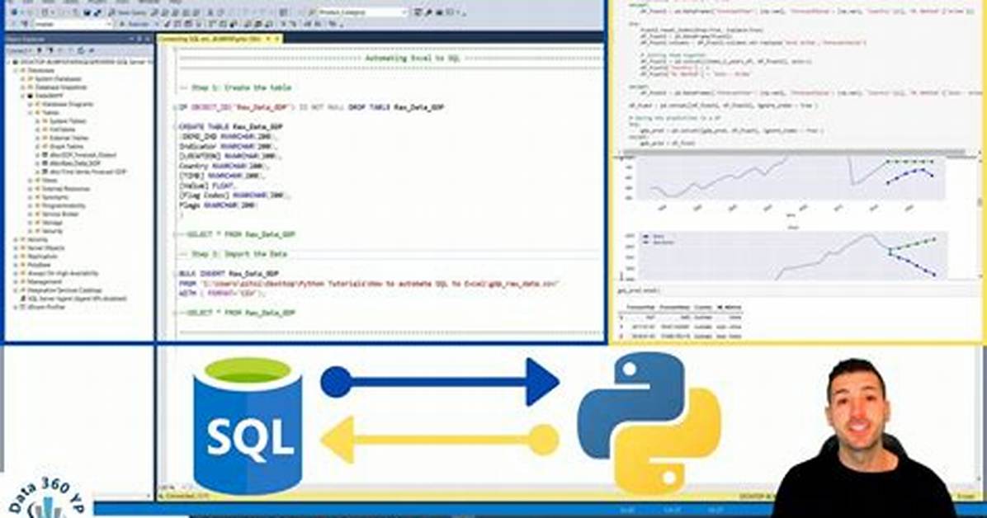Screen dimensions: 987x518
Task: Select the server node at top of Object Explorer
Action: 82,63
